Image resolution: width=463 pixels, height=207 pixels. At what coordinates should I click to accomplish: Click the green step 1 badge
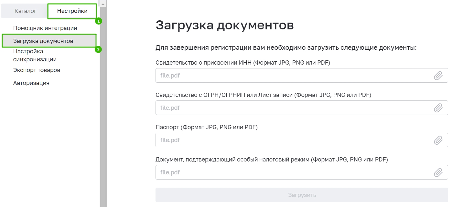coord(99,21)
